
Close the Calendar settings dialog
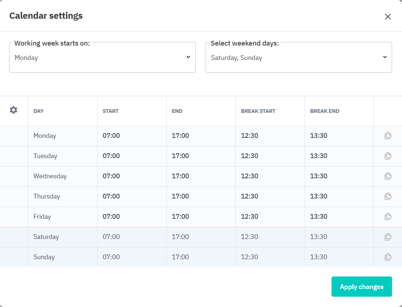tap(388, 17)
